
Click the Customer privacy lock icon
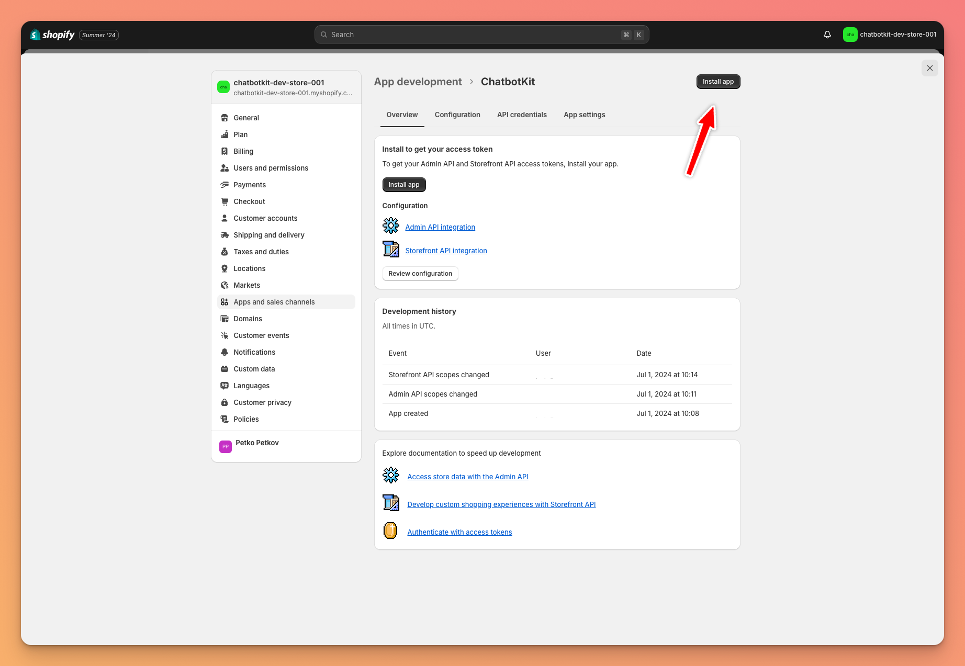tap(225, 402)
